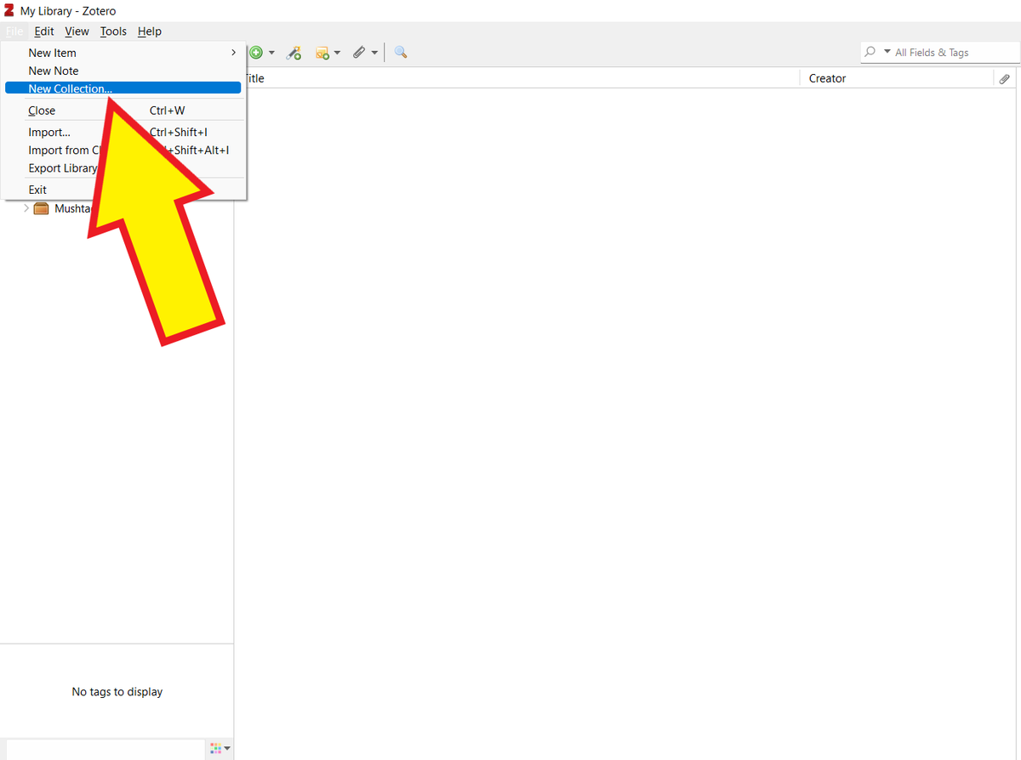Click the Add Attachment paperclip icon
Screen dimensions: 1021x760
click(358, 52)
